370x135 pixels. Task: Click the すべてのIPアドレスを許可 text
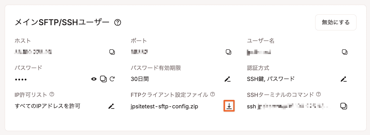coord(47,106)
